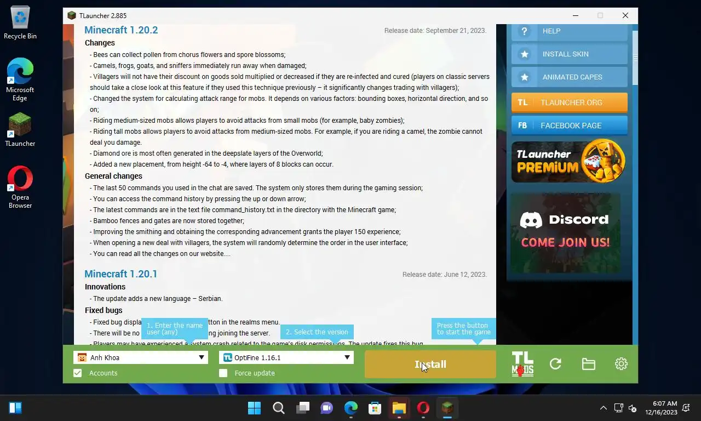Click the 'Innovations' subheading
Image resolution: width=701 pixels, height=421 pixels.
click(x=105, y=287)
